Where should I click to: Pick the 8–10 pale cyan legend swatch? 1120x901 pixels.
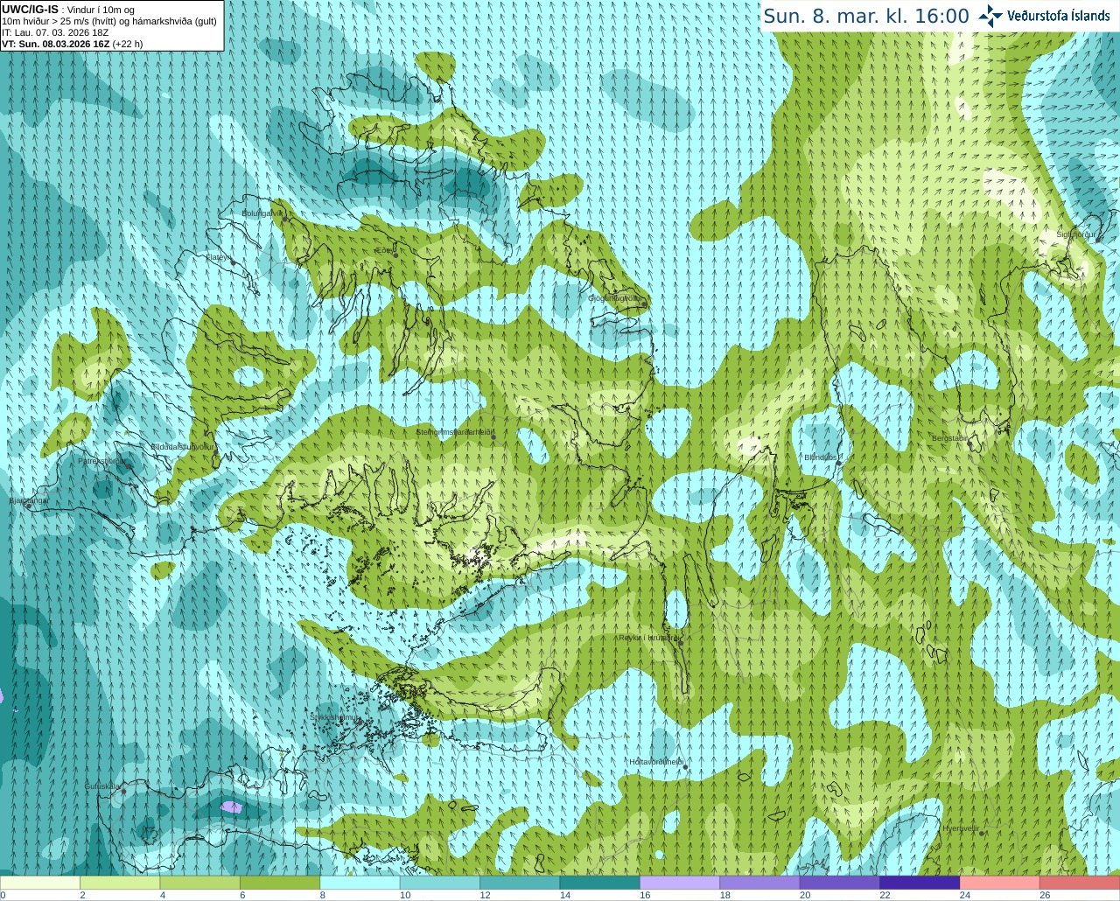point(360,883)
